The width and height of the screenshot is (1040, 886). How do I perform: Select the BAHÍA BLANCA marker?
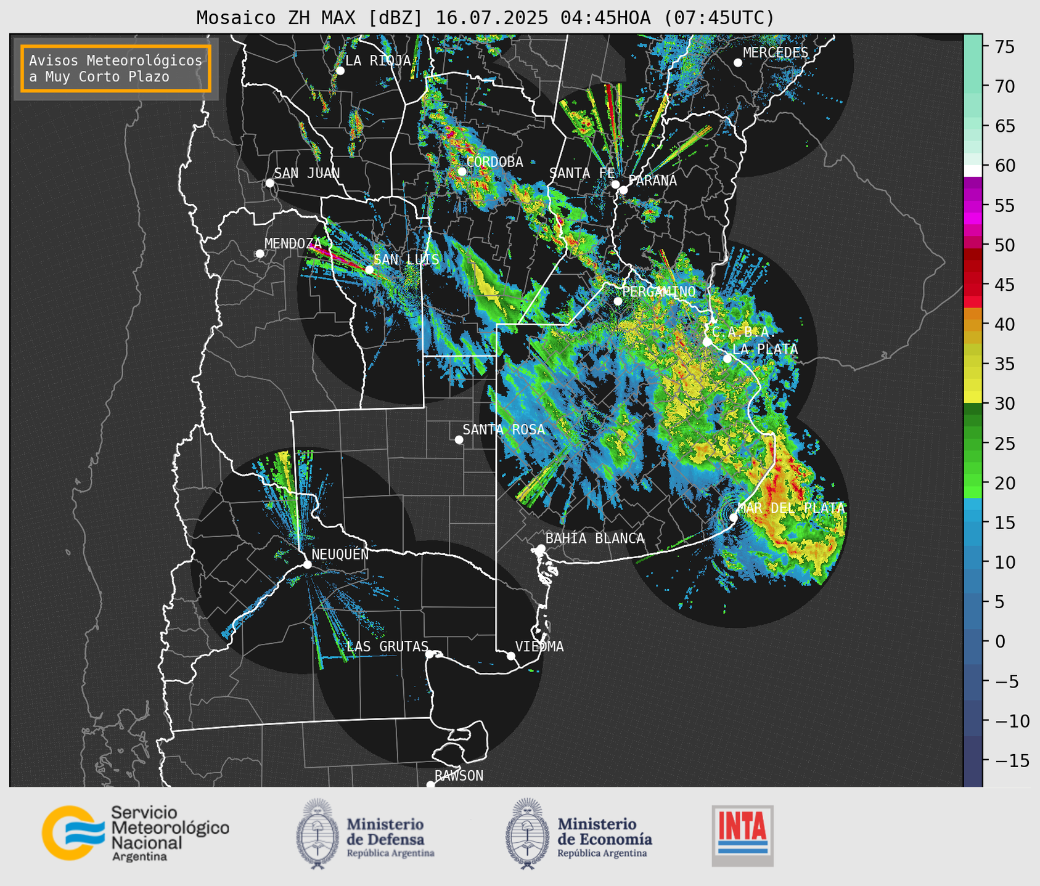point(541,548)
